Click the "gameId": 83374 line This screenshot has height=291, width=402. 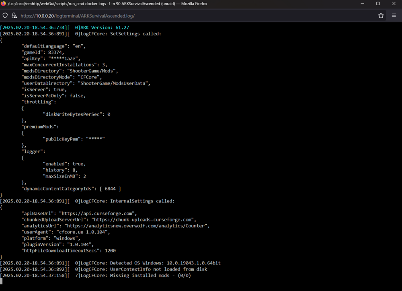(43, 52)
